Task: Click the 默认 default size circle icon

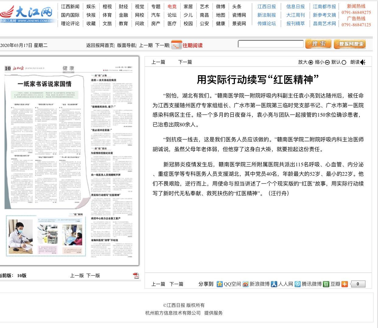Action: (344, 62)
